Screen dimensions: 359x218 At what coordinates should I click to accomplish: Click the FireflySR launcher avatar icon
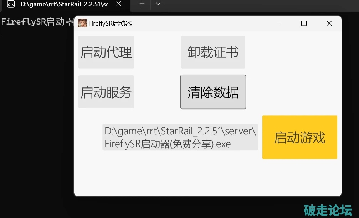[x=82, y=23]
